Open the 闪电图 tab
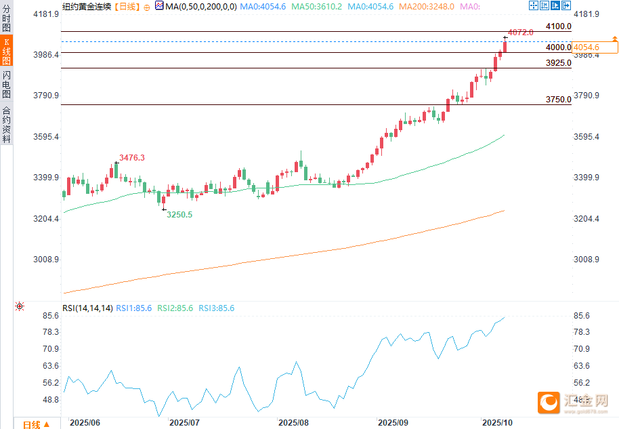The height and width of the screenshot is (429, 619). [x=6, y=84]
